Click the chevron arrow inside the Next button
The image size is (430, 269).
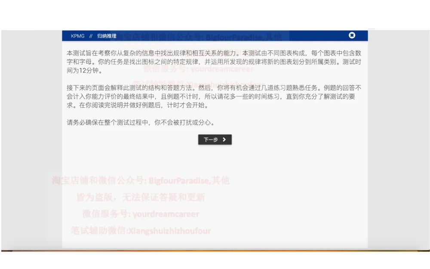(224, 139)
